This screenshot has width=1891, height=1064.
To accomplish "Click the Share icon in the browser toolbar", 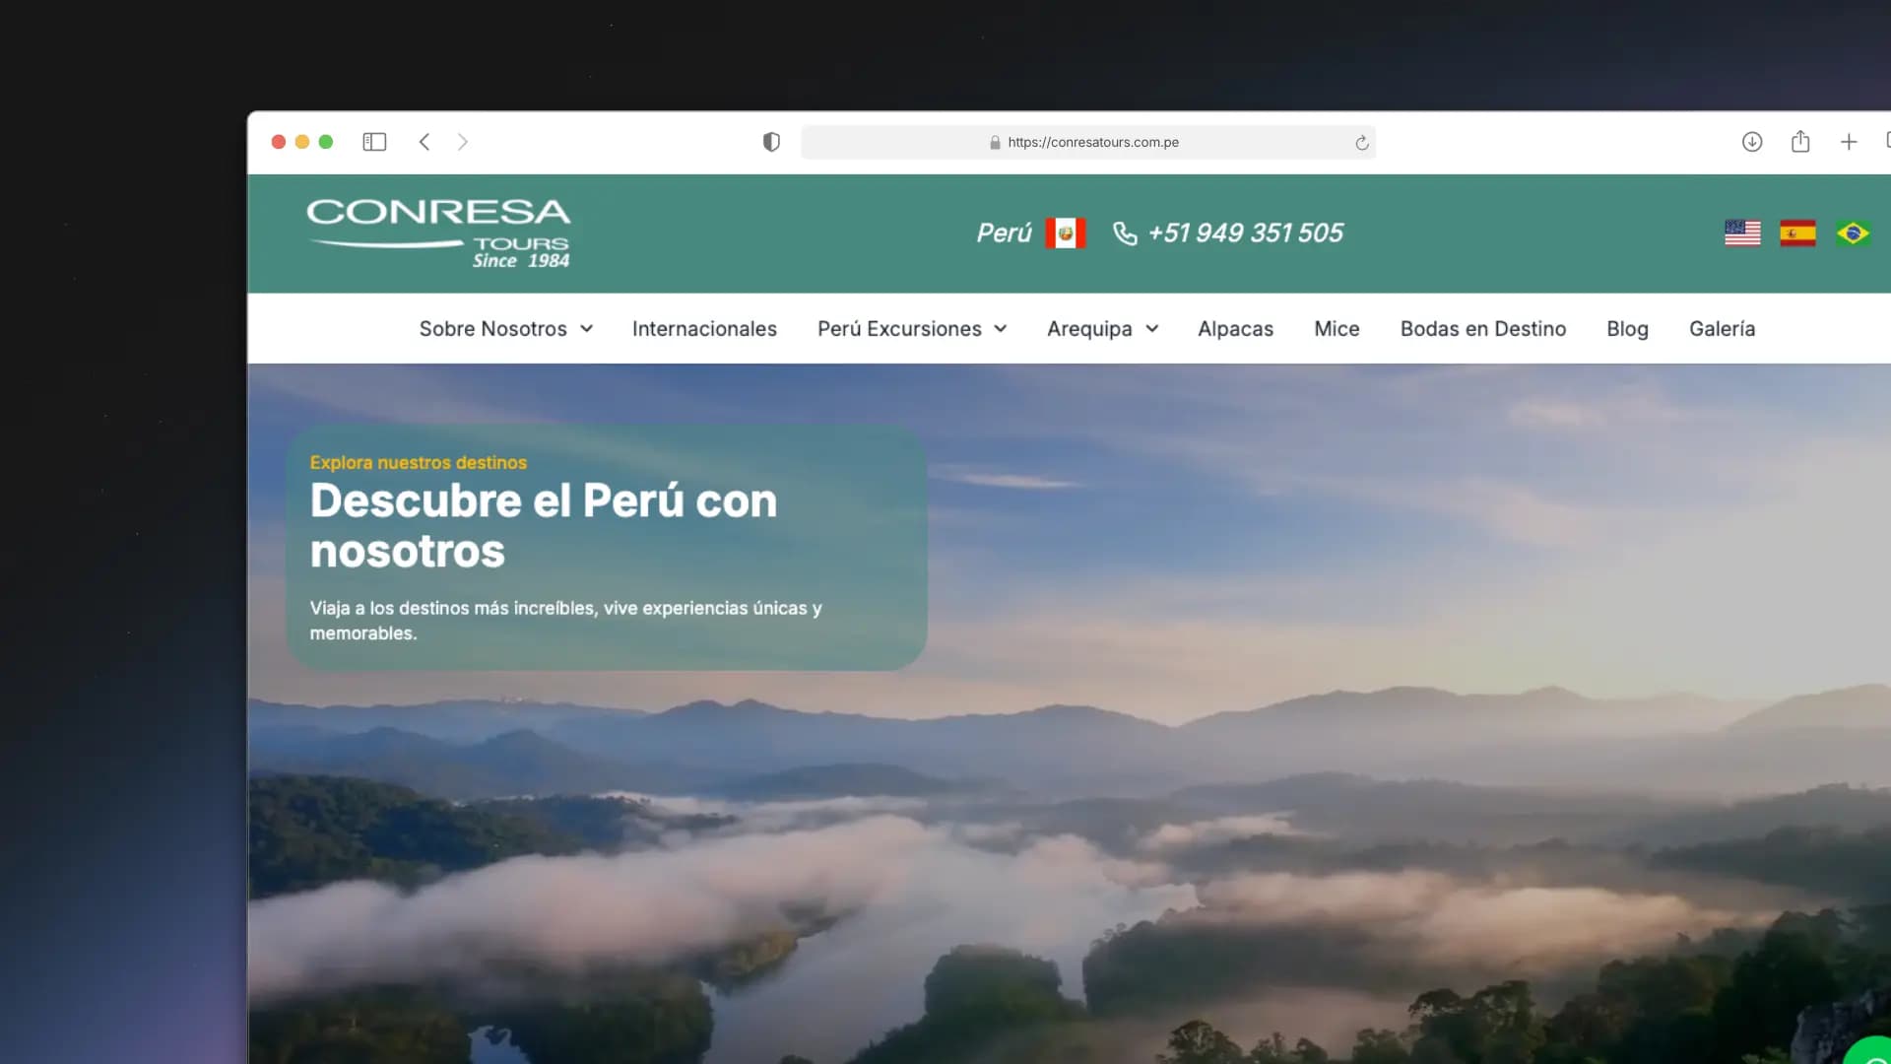I will (x=1801, y=142).
